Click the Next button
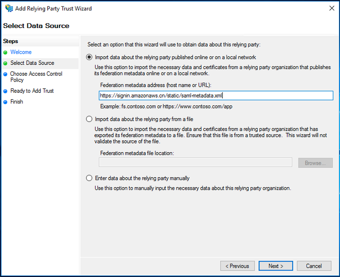The width and height of the screenshot is (340, 277). [x=276, y=266]
